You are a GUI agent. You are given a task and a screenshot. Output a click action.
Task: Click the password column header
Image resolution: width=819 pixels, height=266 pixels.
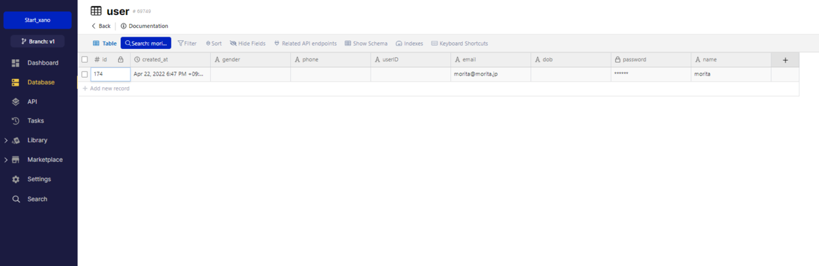point(651,60)
